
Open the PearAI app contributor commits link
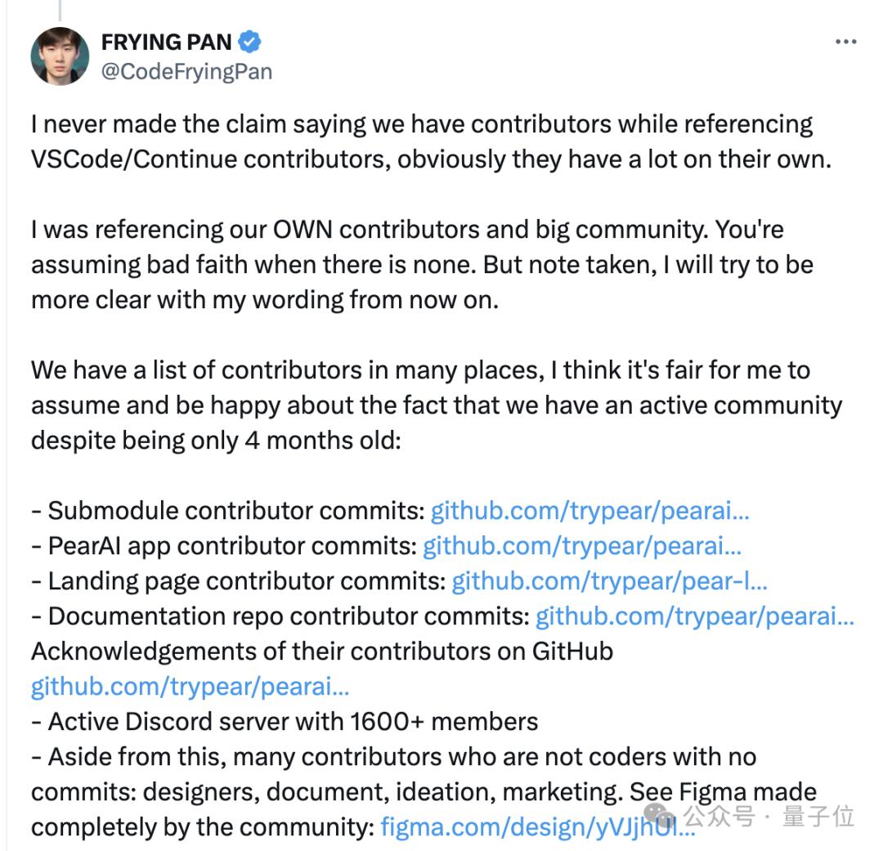tap(581, 546)
